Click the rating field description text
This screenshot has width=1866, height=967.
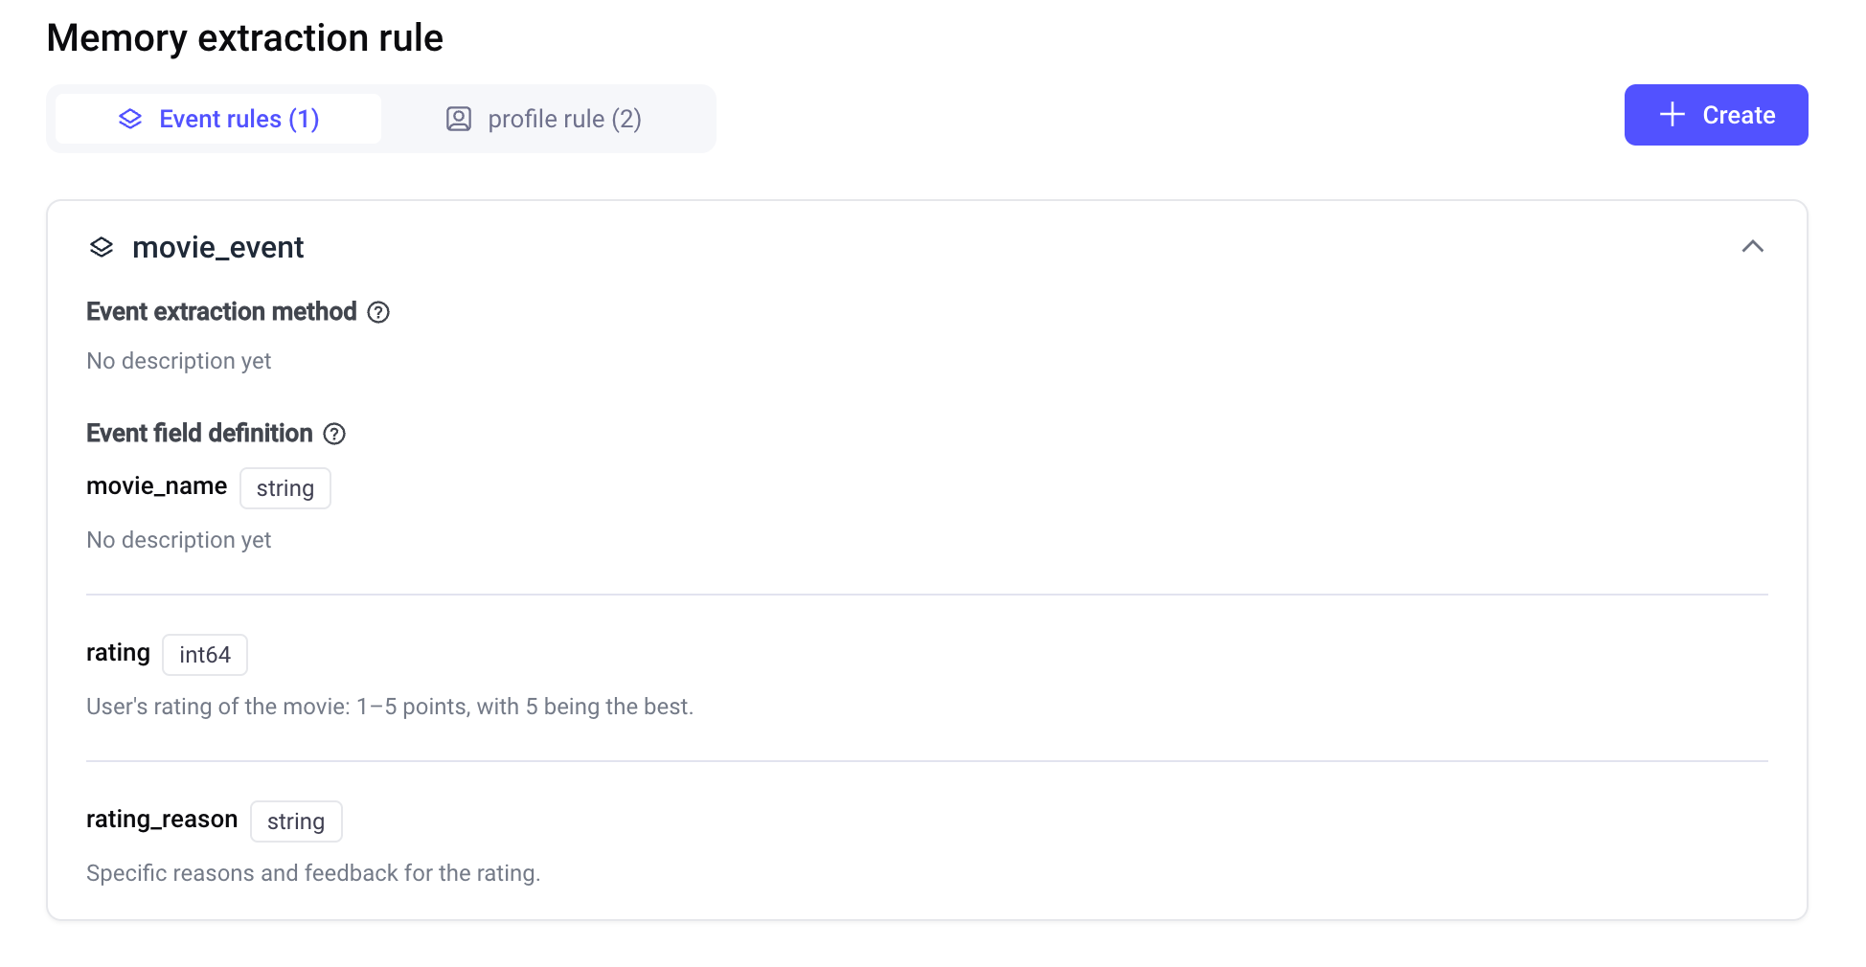point(389,707)
